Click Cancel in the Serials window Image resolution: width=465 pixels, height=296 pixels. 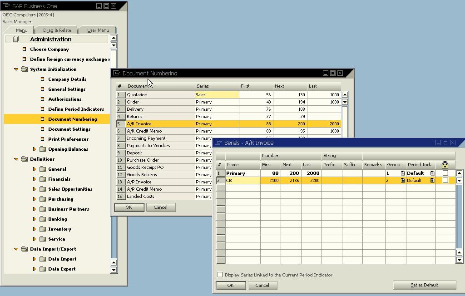[262, 285]
